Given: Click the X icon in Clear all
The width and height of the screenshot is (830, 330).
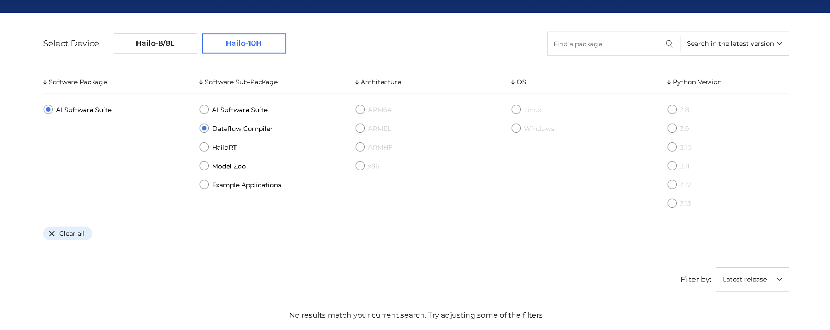Looking at the screenshot, I should 52,234.
